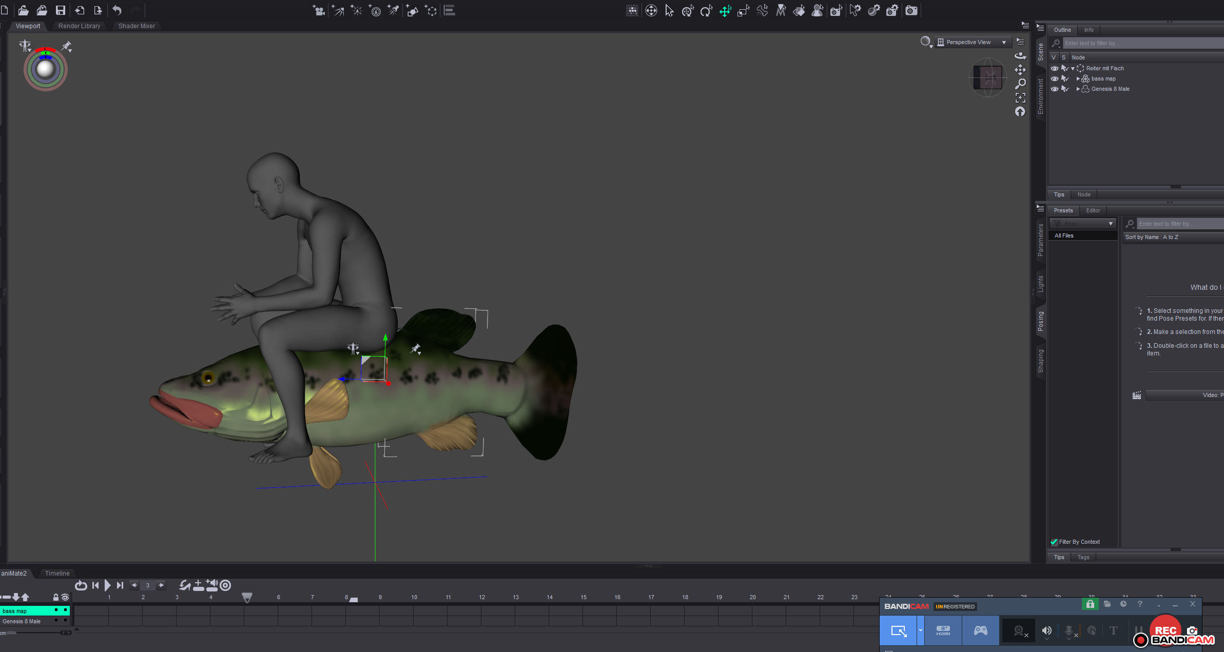Screen dimensions: 1224x652
Task: Click the Undo arrow icon
Action: (x=117, y=10)
